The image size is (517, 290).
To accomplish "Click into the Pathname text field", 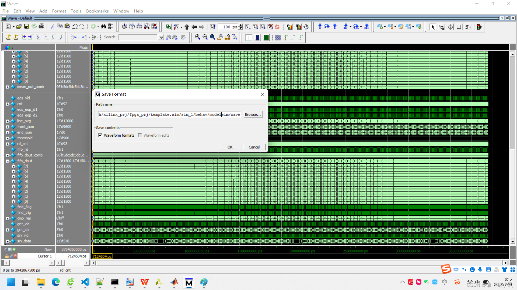I will point(169,115).
